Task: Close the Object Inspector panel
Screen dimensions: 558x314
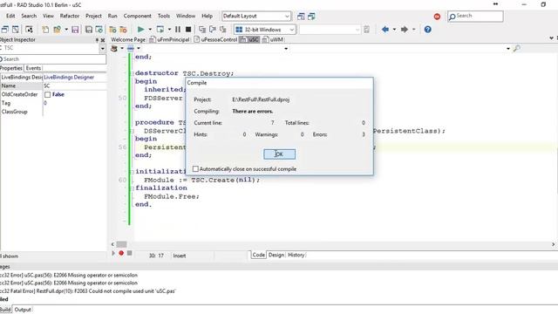Action: tap(103, 40)
